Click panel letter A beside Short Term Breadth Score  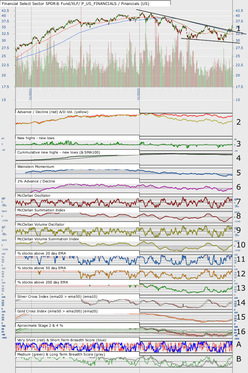coord(239,344)
